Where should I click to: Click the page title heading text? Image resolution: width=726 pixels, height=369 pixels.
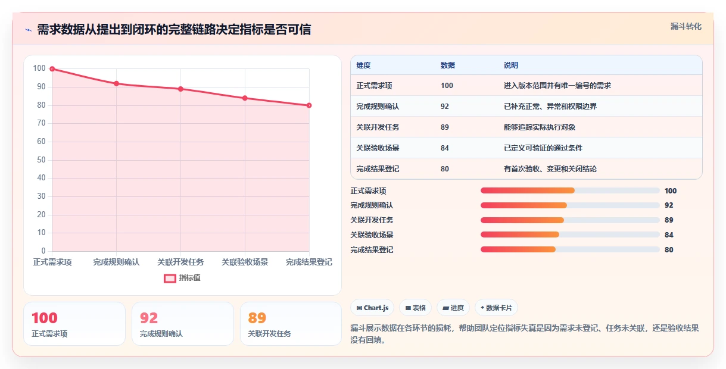pos(174,30)
